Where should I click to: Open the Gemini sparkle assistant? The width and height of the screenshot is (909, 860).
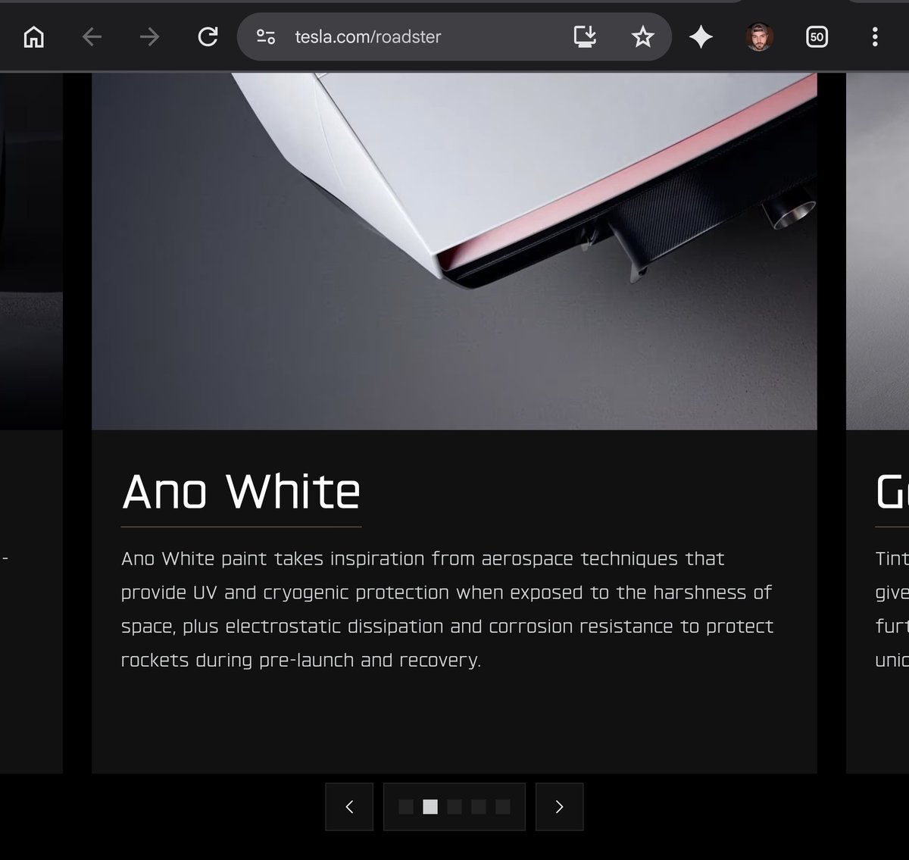tap(701, 36)
